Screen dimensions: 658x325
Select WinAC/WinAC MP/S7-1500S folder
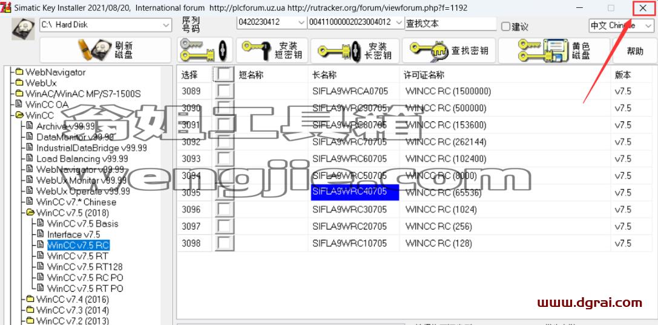pyautogui.click(x=83, y=94)
